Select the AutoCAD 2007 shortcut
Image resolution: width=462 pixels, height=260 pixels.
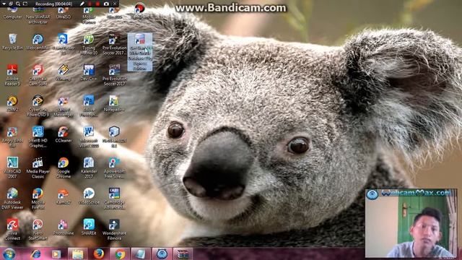(12, 168)
